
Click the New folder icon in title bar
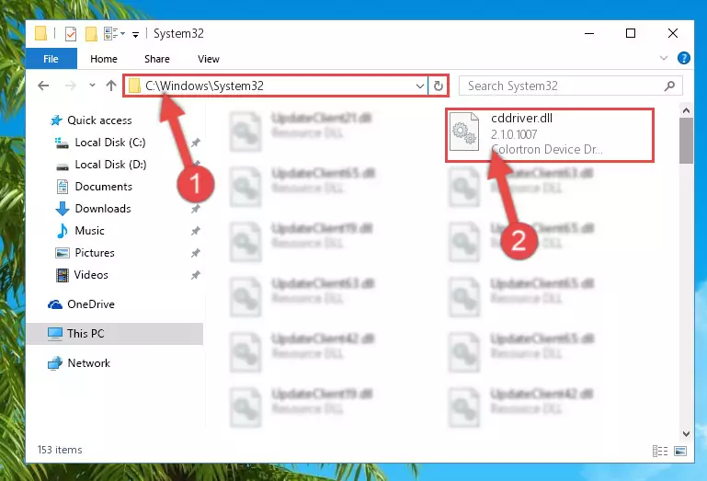92,34
